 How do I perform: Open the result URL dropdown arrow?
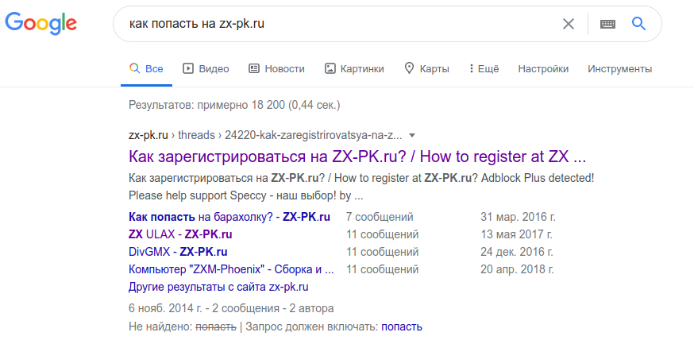click(412, 135)
